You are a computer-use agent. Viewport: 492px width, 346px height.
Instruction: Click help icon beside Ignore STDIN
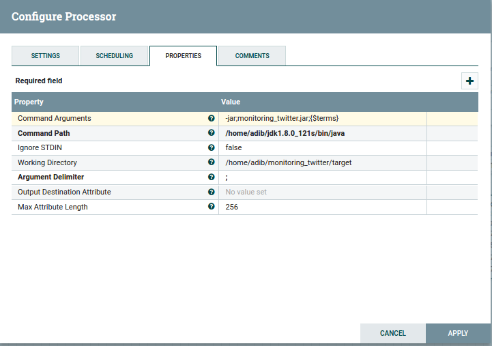click(x=212, y=148)
